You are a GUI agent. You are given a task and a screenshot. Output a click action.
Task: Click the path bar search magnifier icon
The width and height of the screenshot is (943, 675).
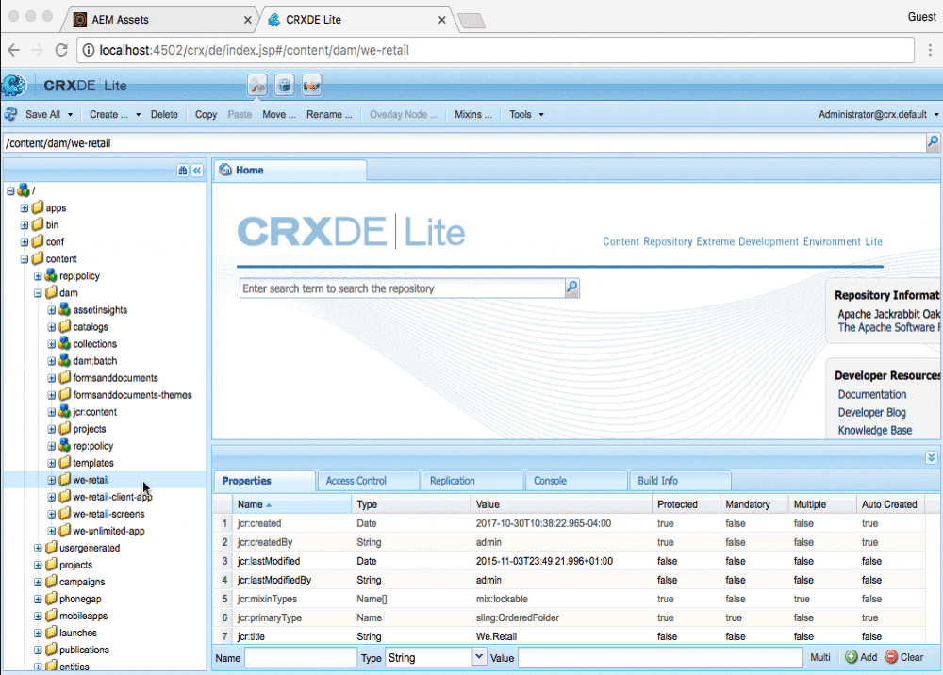click(x=933, y=142)
